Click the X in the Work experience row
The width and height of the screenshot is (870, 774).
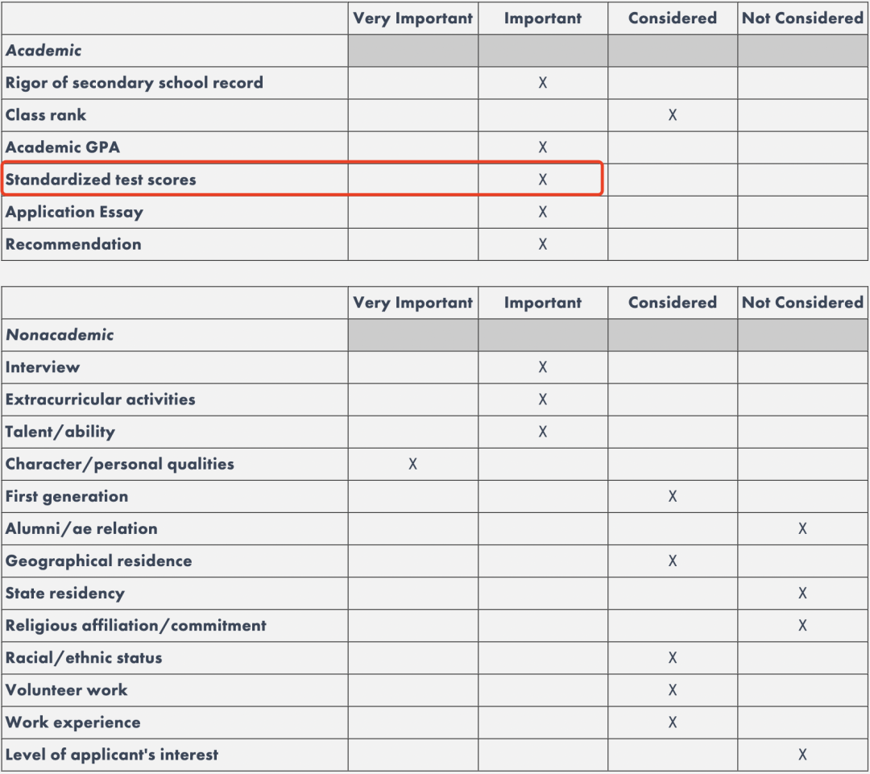[x=672, y=722]
